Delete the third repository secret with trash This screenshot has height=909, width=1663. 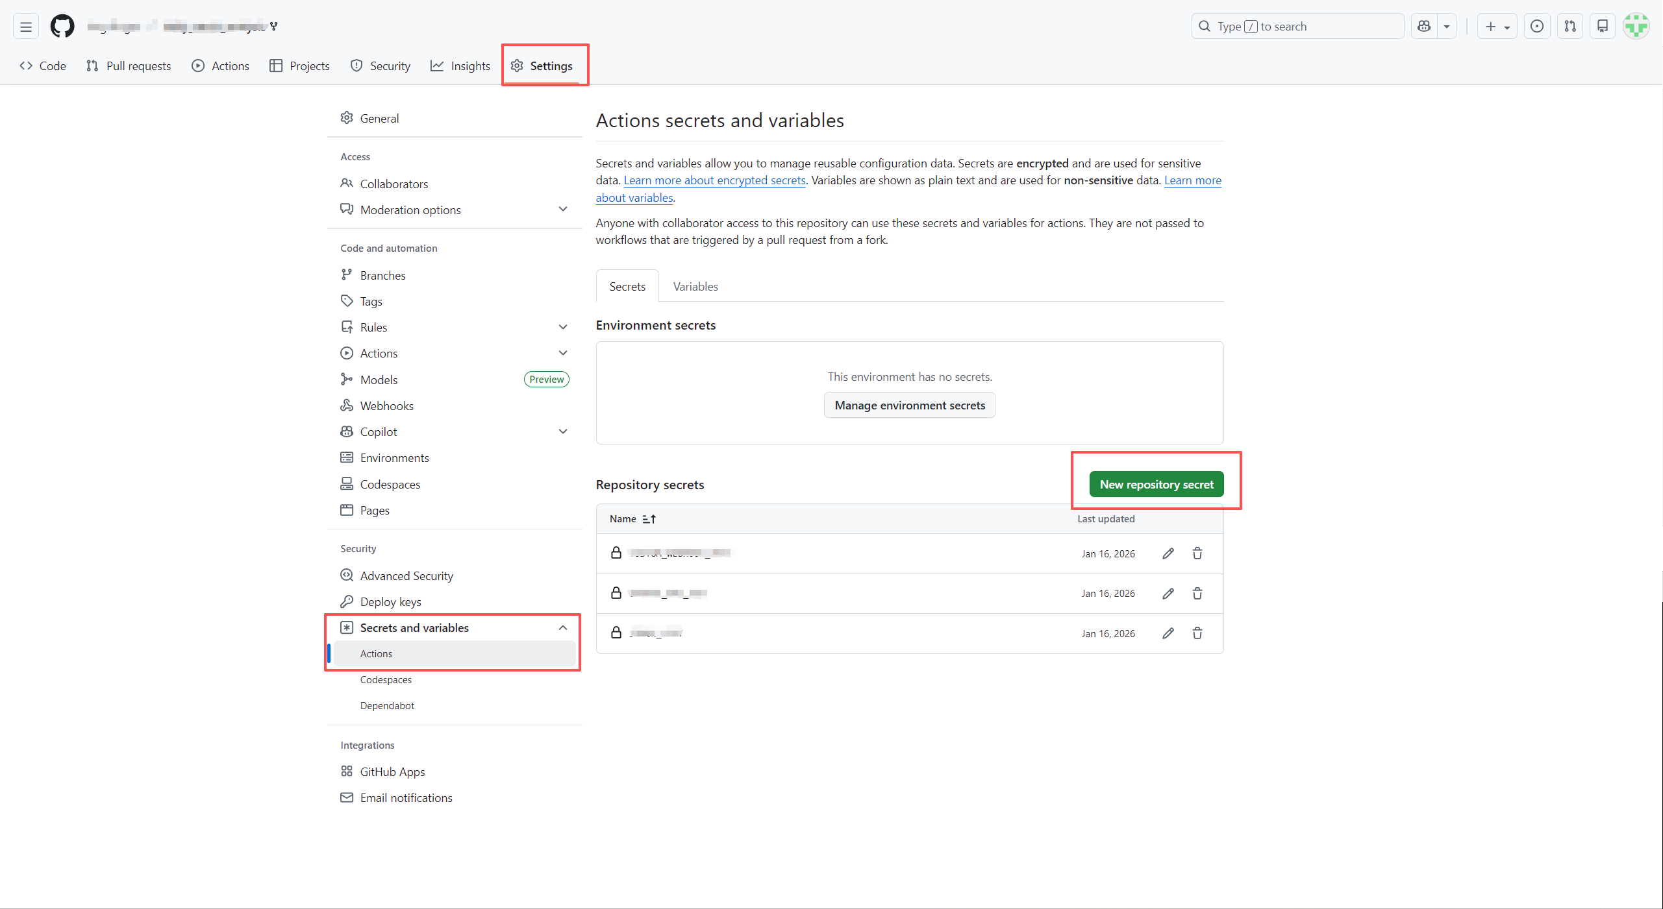click(x=1197, y=633)
